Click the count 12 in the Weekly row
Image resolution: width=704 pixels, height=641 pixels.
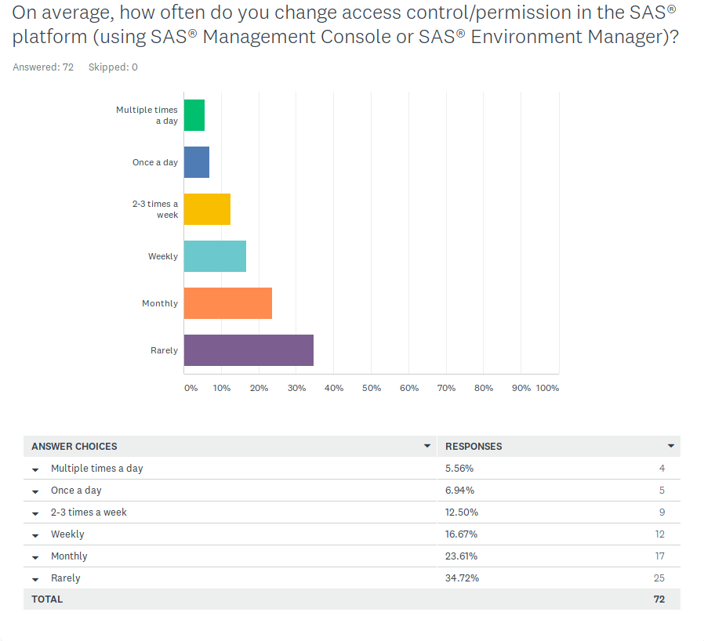click(659, 534)
